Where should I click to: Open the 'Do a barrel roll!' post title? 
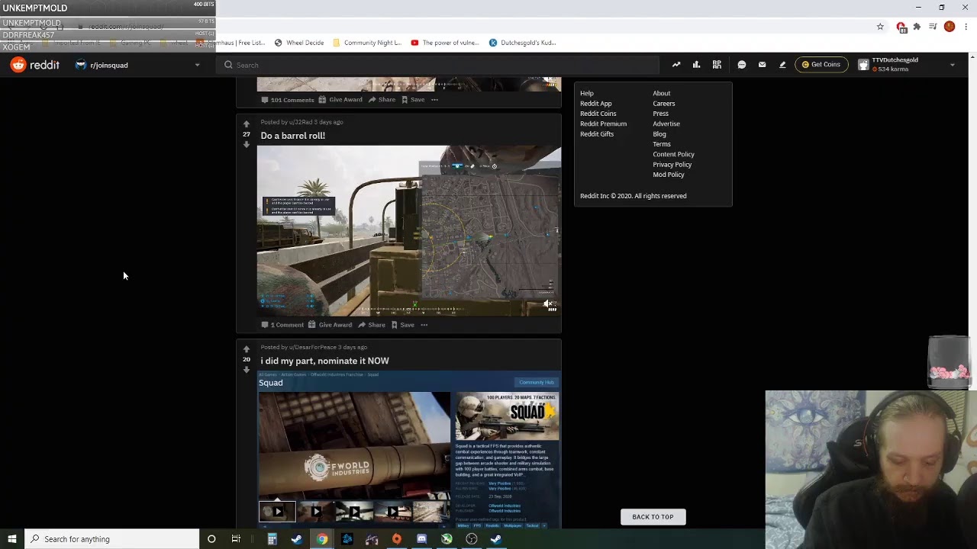coord(292,136)
